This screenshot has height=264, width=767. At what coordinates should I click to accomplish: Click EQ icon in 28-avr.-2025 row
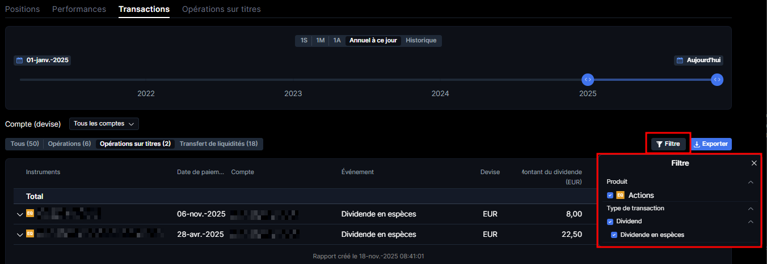[30, 234]
